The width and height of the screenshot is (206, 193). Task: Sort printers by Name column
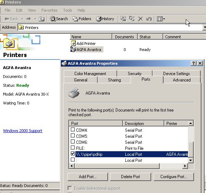[x=91, y=37]
